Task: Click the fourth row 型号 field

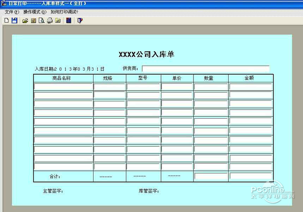Action: 143,112
